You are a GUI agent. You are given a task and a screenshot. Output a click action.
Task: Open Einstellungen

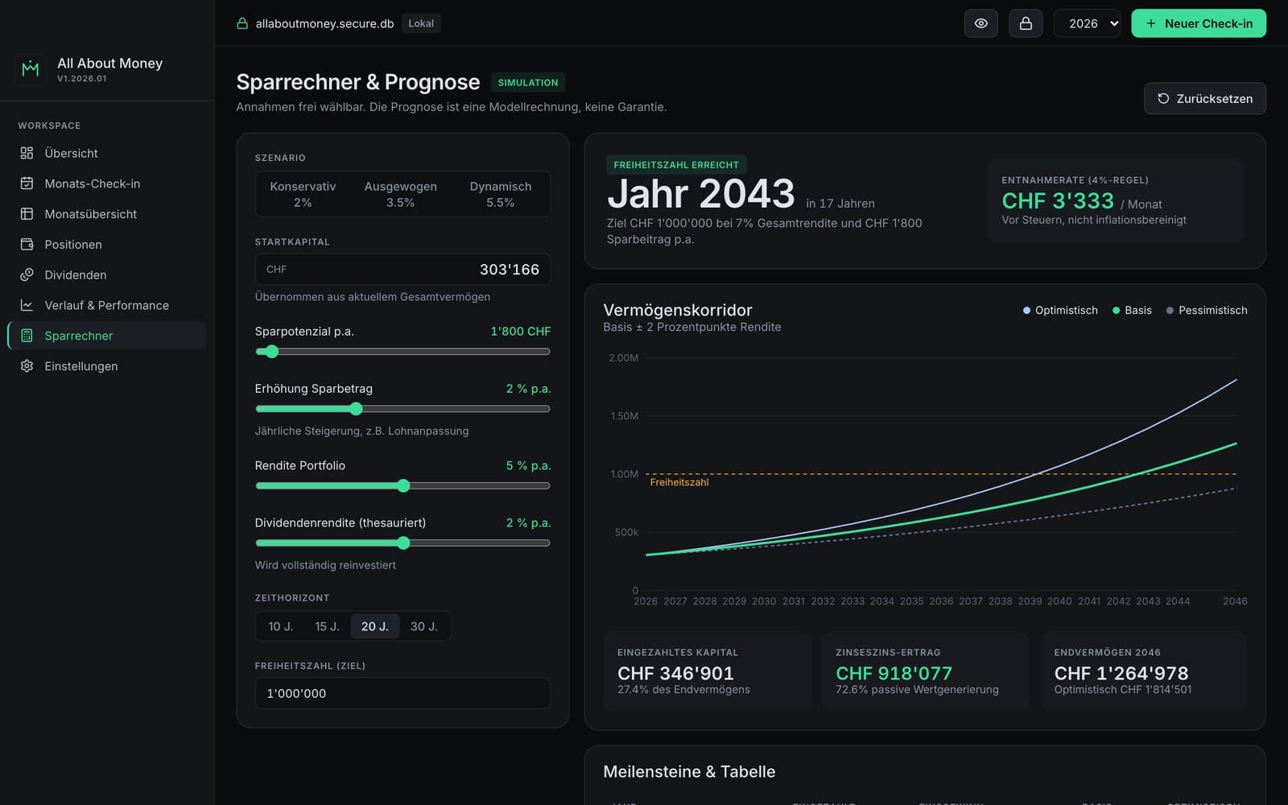106,366
